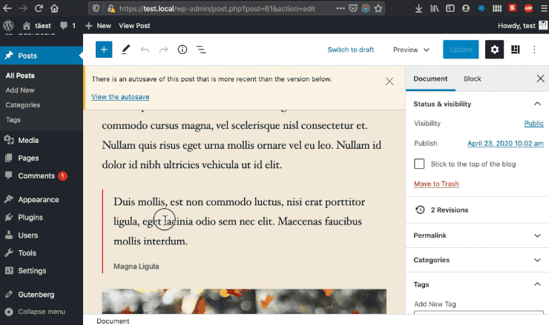Screen dimensions: 549x325
Task: Open Settings in admin sidebar
Action: pyautogui.click(x=42, y=271)
